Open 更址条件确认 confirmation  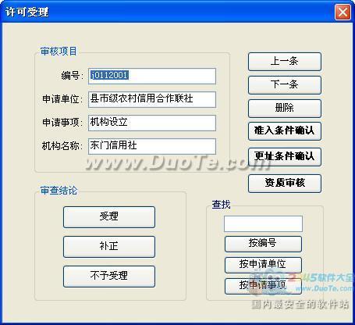[x=285, y=157]
